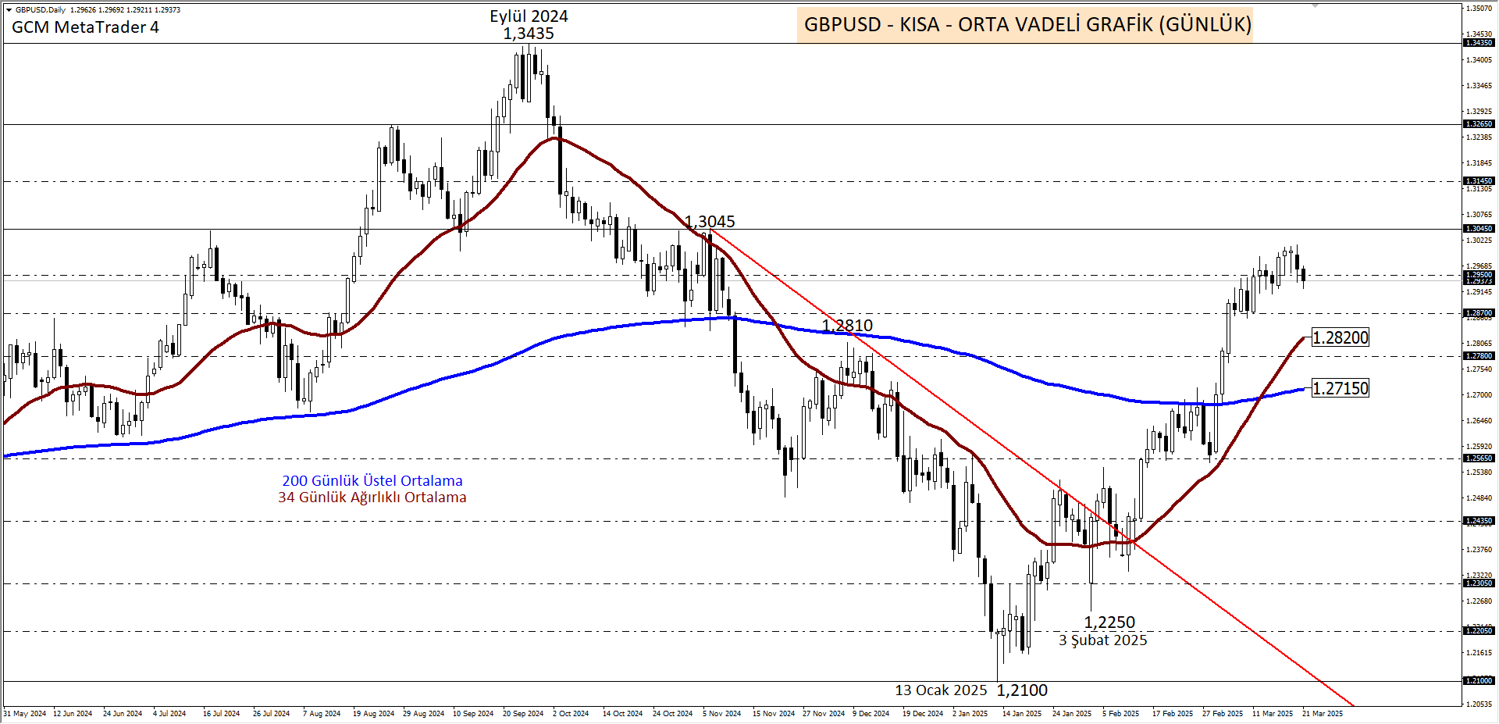1499x724 pixels.
Task: Click the 1.29500 price tag on axis
Action: click(1479, 274)
